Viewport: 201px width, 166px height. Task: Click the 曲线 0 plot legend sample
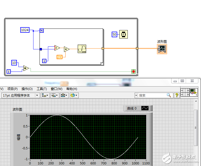(145, 108)
